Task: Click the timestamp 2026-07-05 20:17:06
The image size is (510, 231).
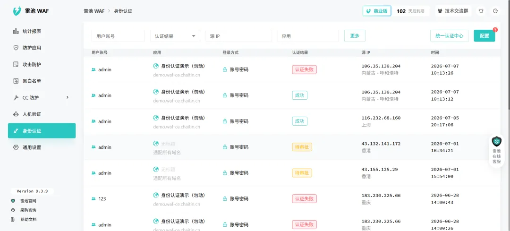Action: coord(445,121)
